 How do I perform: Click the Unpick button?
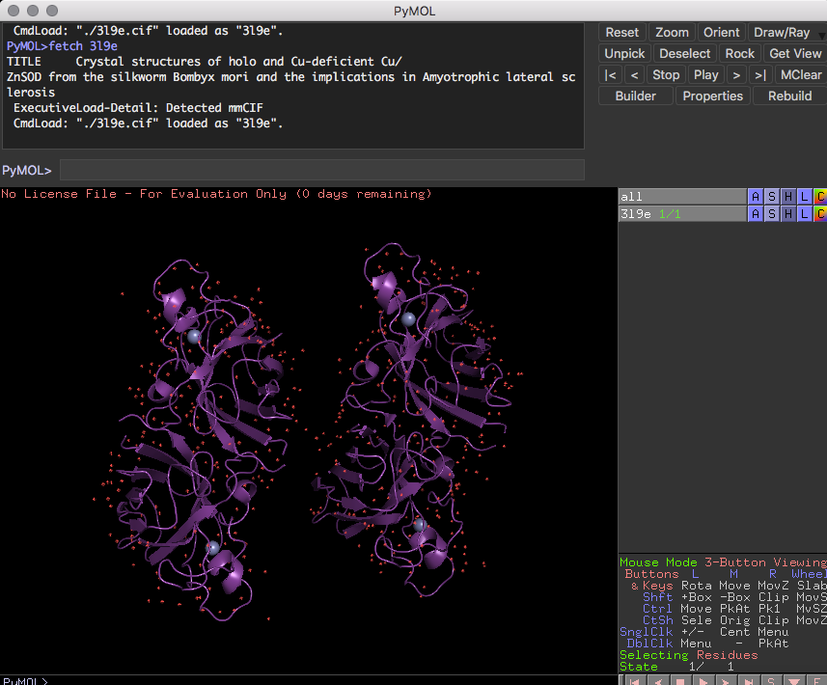[x=624, y=53]
